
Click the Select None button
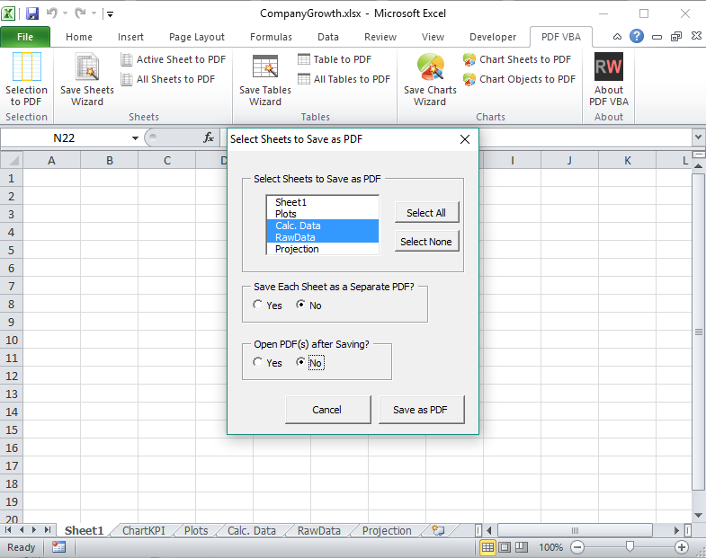(426, 242)
